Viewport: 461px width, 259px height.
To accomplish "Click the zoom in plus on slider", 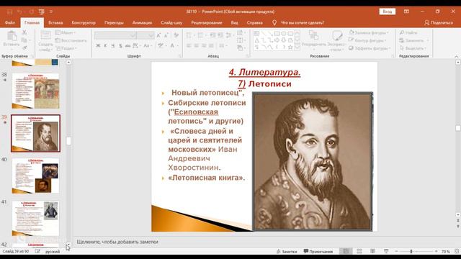I will [436, 251].
